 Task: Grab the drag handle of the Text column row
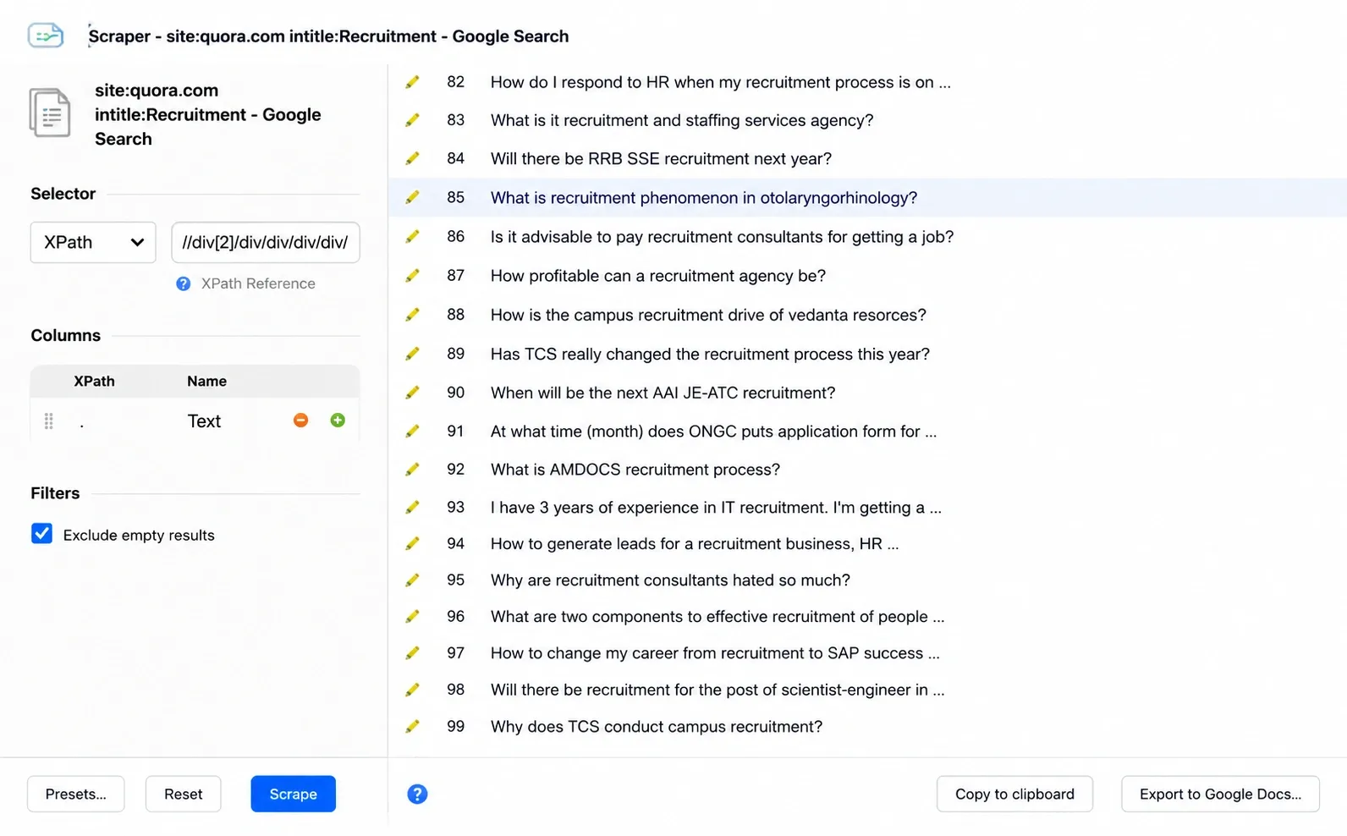(x=49, y=421)
